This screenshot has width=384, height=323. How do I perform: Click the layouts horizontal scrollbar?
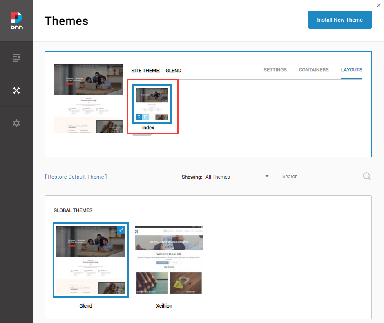142,135
